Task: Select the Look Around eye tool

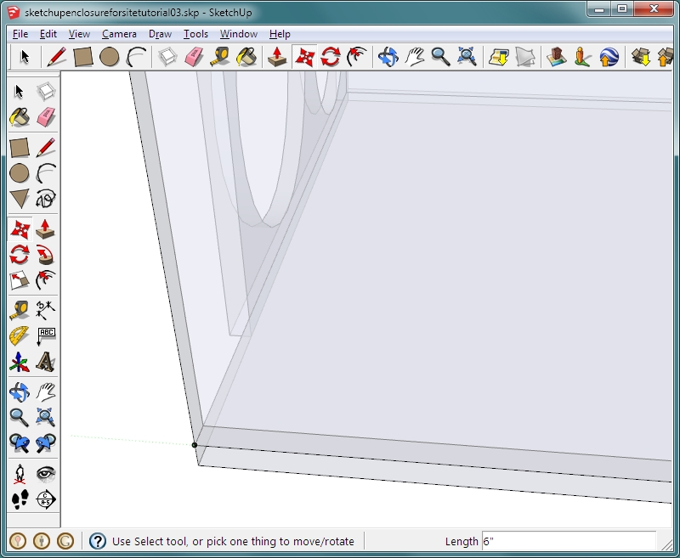Action: pyautogui.click(x=46, y=474)
